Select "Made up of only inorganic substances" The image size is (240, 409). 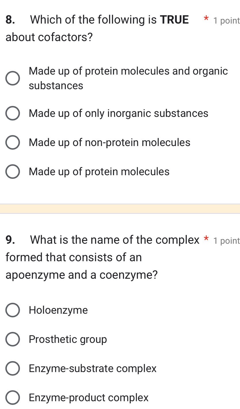click(13, 113)
